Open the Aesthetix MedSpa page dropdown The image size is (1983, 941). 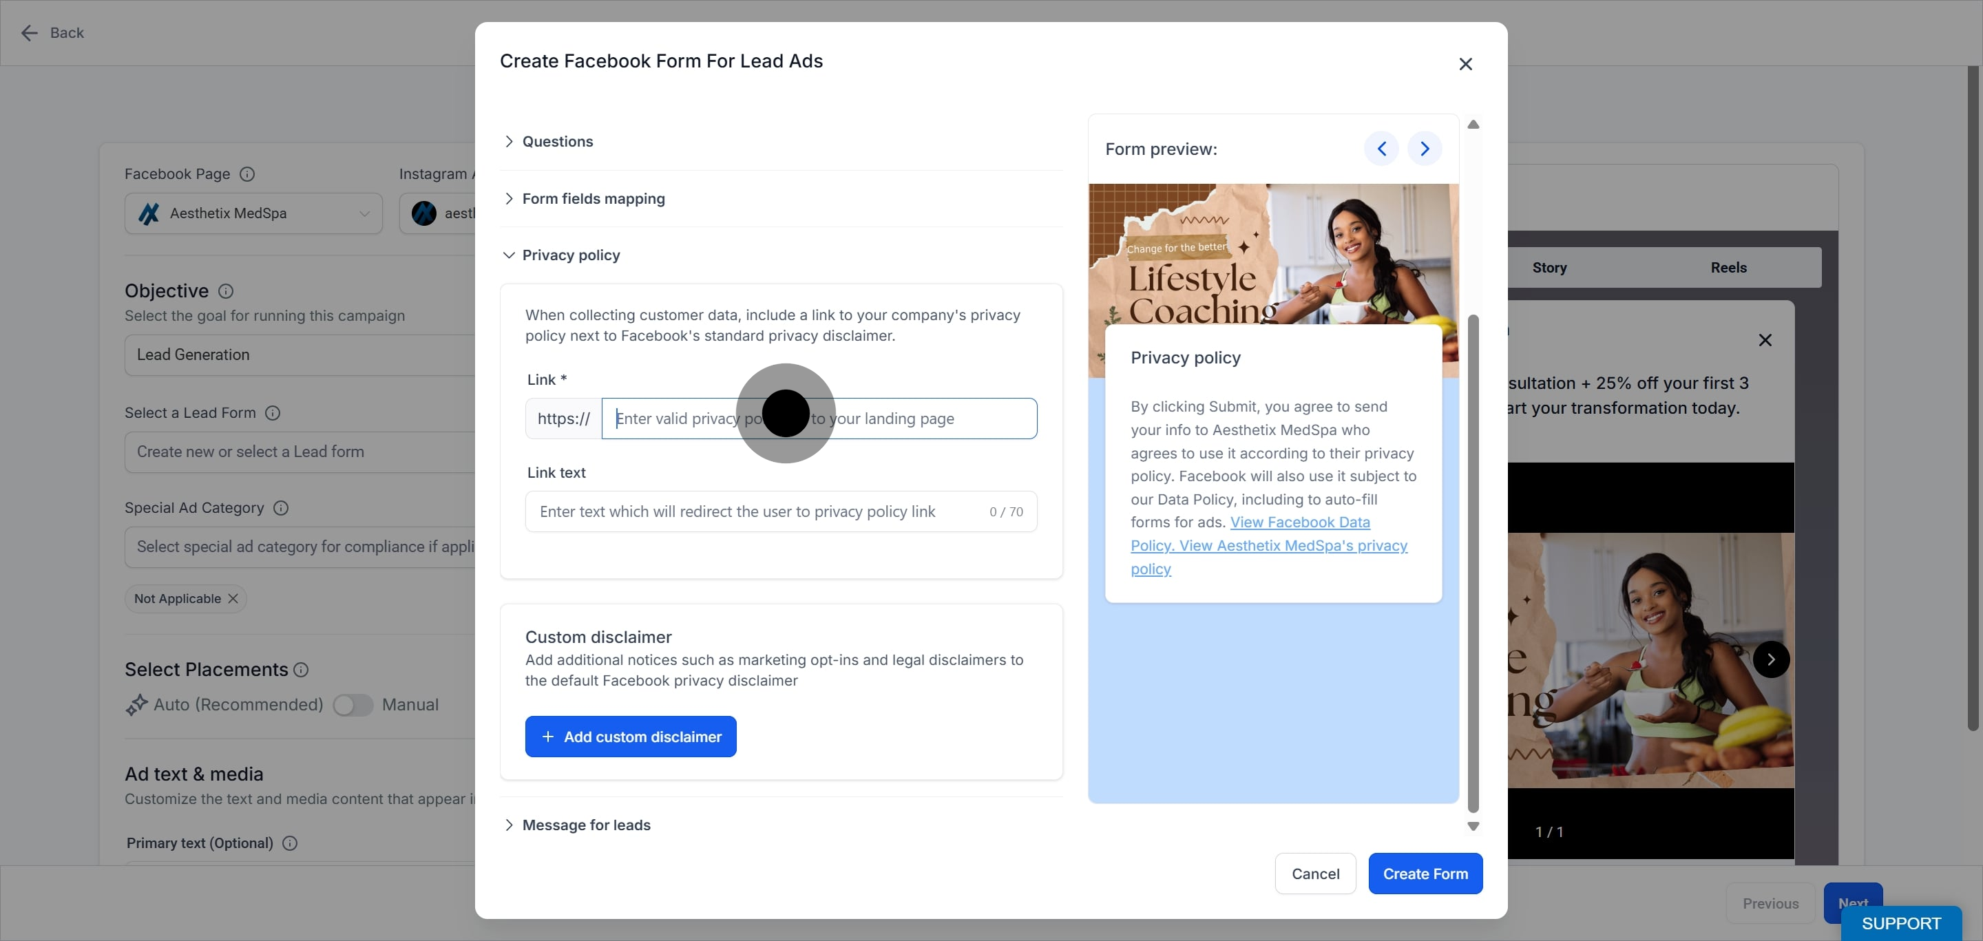pyautogui.click(x=253, y=213)
